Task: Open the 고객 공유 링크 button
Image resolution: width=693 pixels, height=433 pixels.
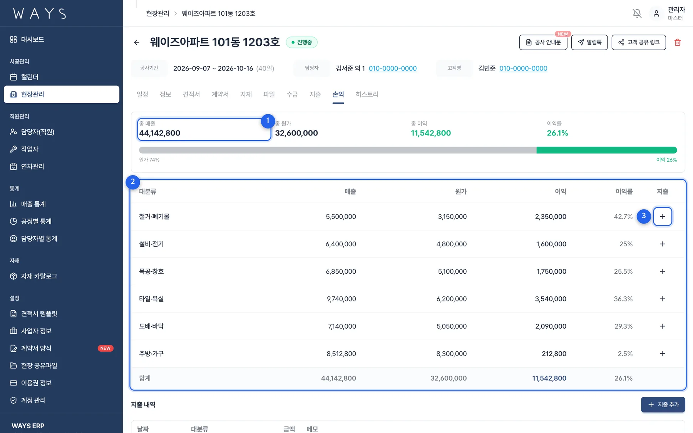Action: (639, 42)
